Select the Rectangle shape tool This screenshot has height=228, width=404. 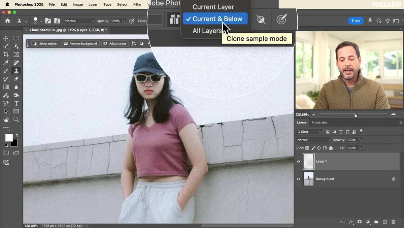click(16, 112)
